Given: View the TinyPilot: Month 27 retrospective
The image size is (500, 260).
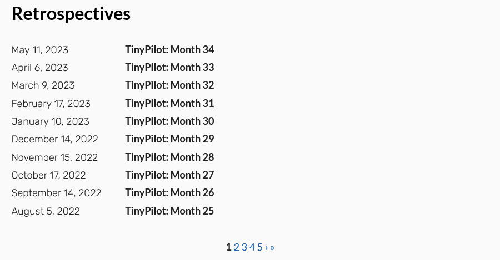Looking at the screenshot, I should tap(169, 175).
